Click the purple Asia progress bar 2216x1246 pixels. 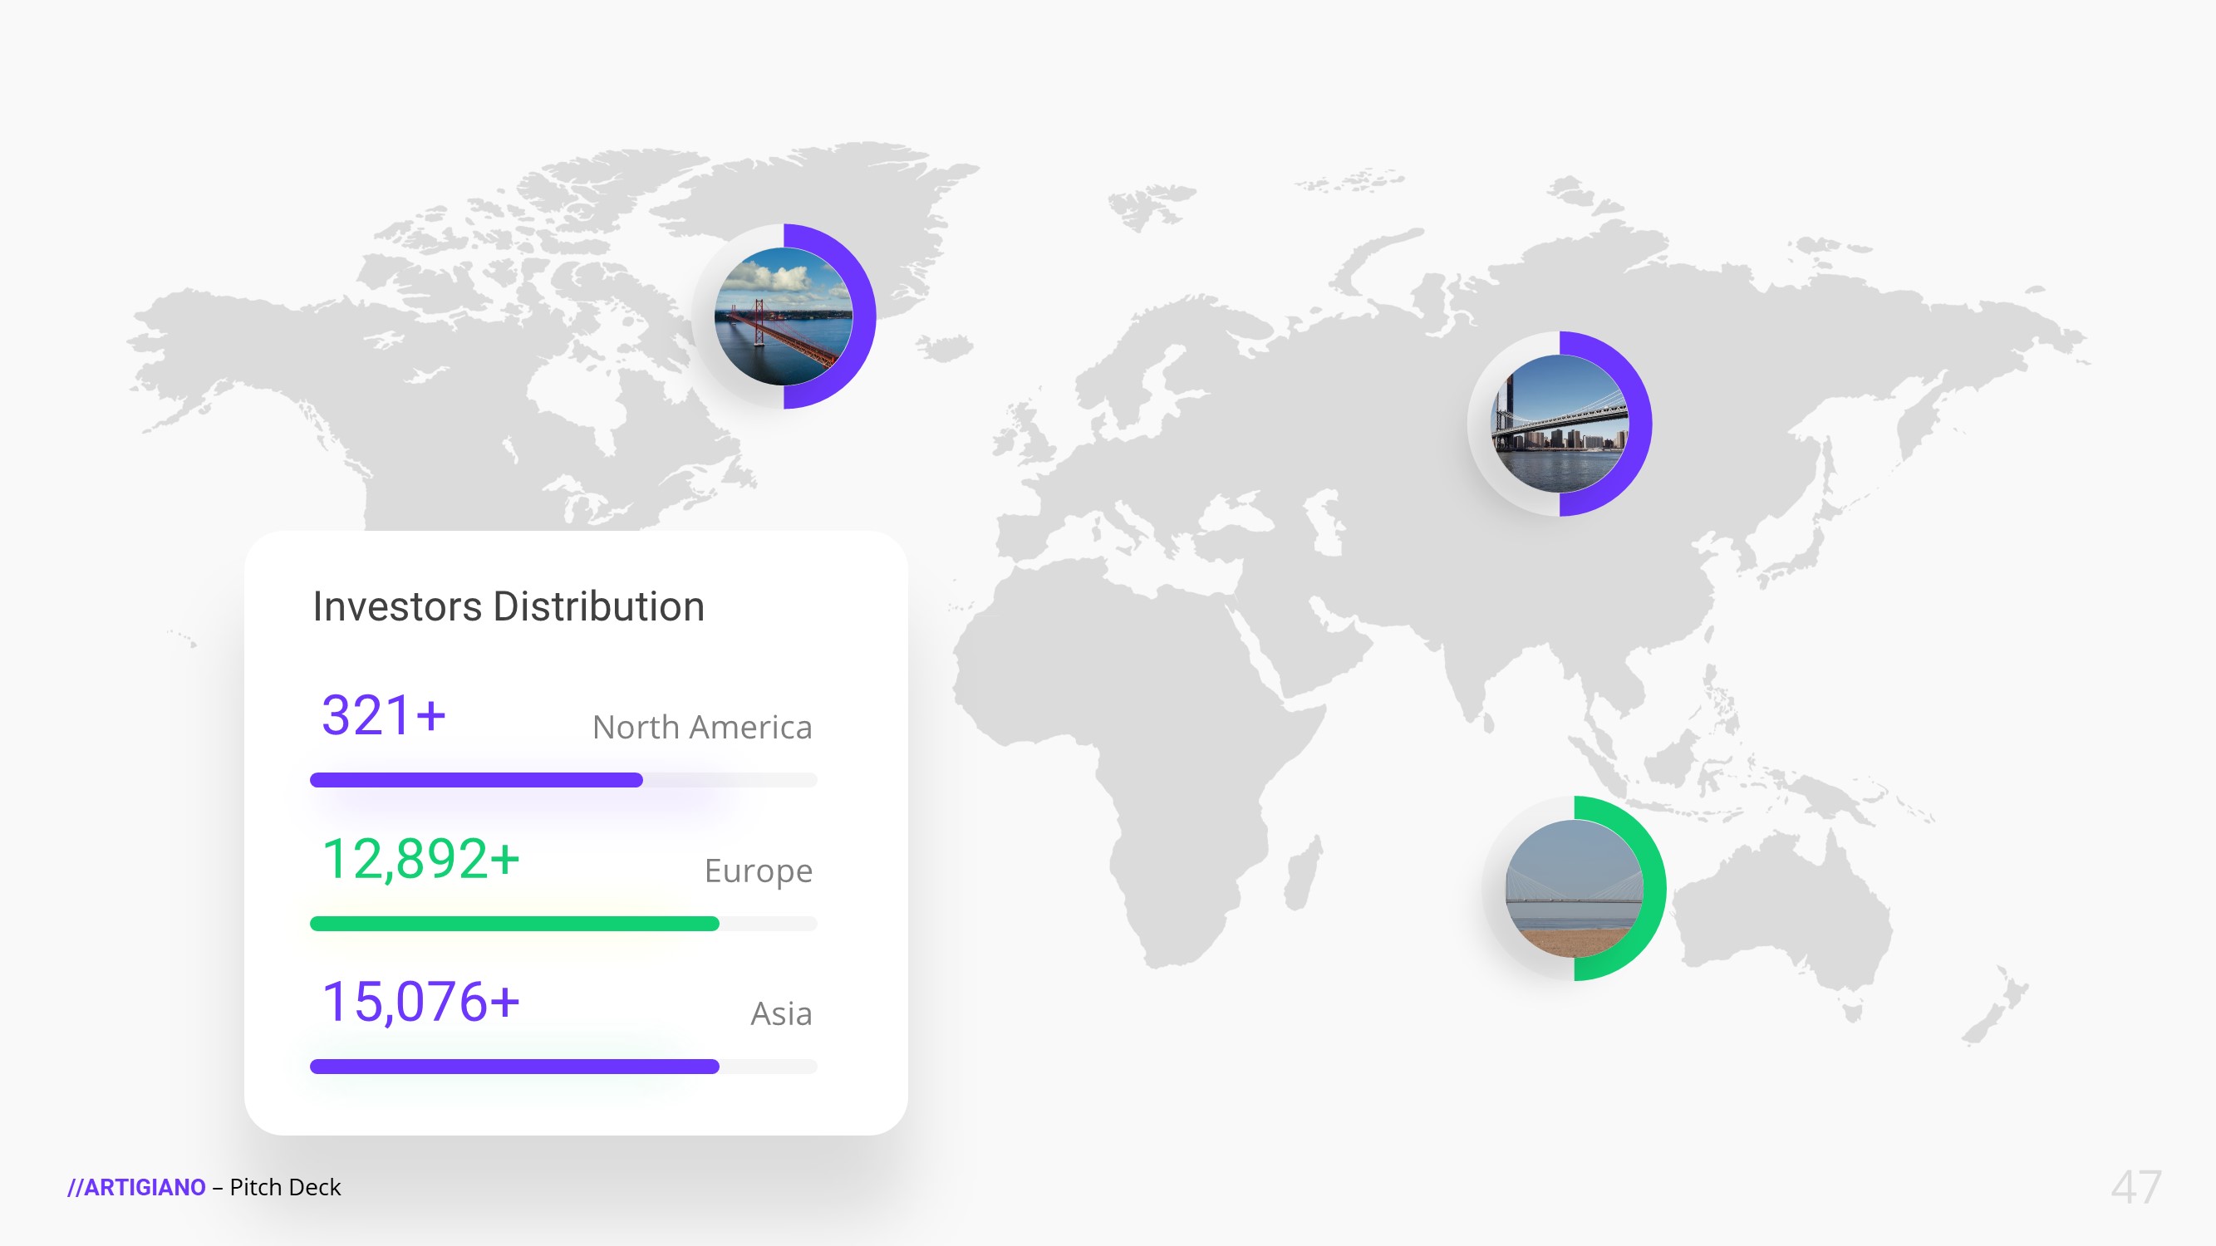513,1067
